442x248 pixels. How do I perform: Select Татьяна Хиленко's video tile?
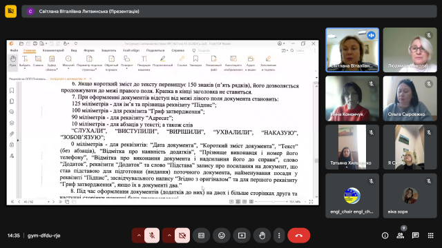tap(352, 147)
